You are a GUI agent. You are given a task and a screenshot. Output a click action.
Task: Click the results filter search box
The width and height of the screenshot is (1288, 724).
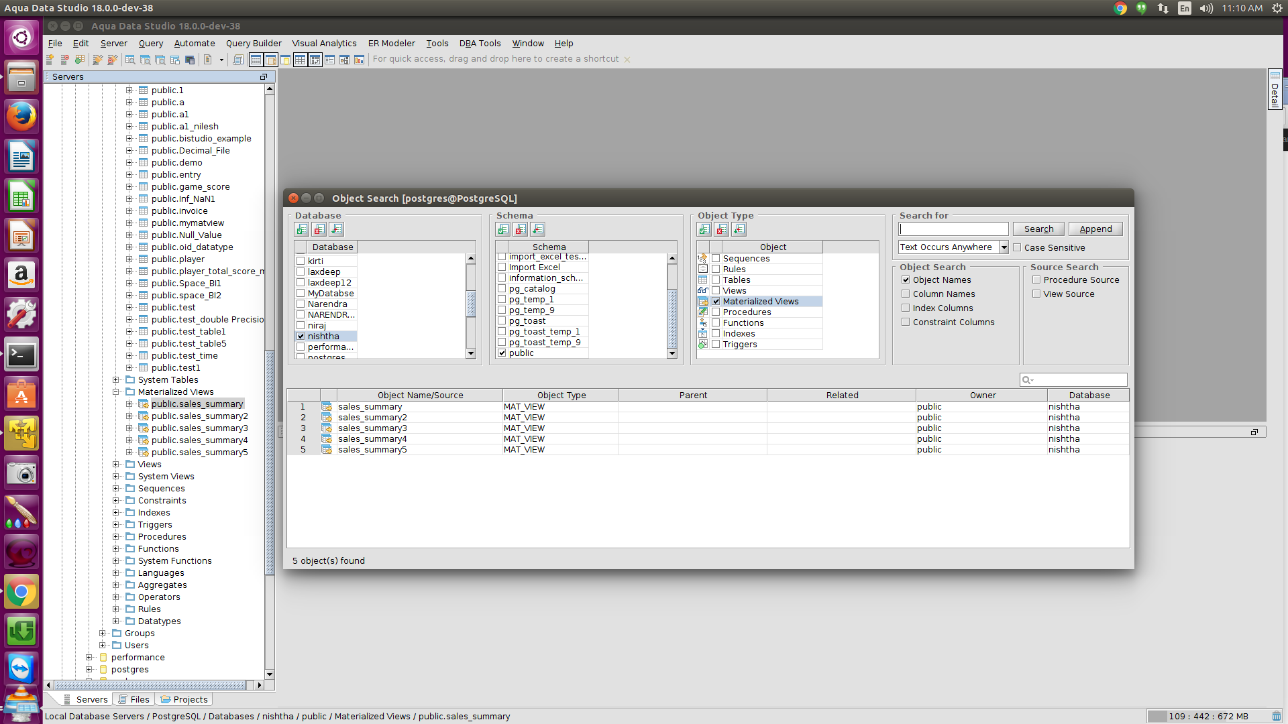coord(1073,380)
